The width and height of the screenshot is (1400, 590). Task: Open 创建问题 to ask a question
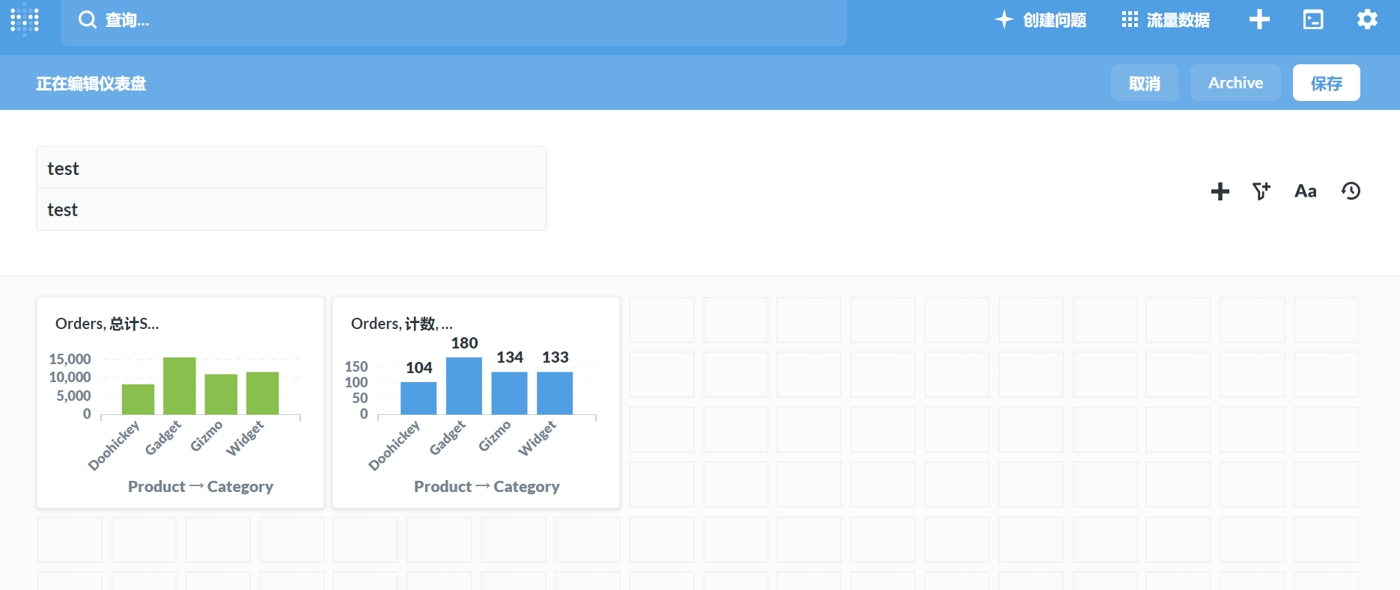[1041, 20]
